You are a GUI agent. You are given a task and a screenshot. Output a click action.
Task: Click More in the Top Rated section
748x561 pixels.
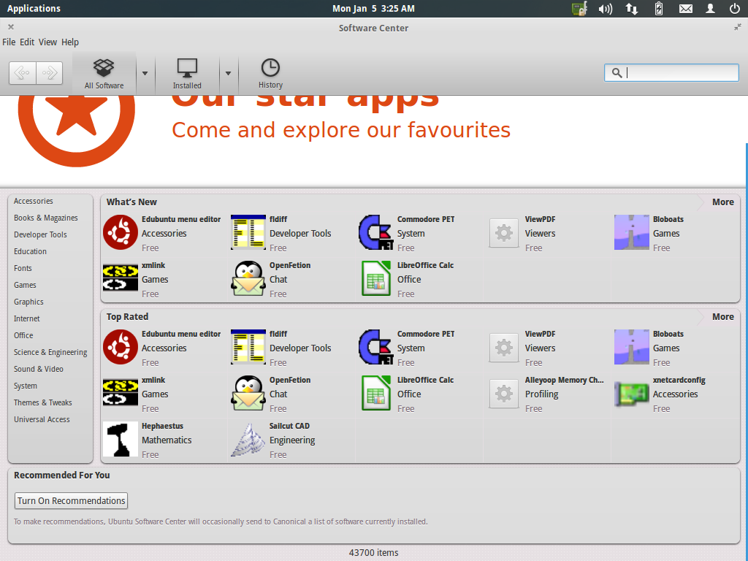pos(722,317)
